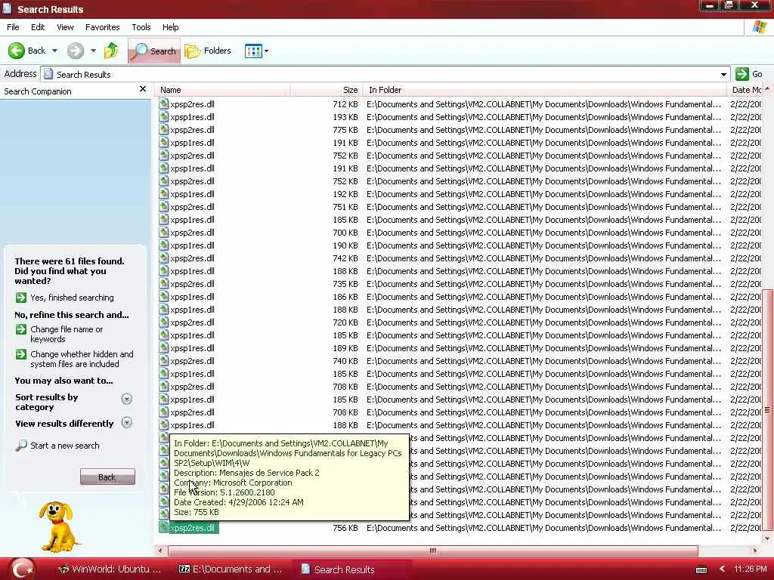
Task: Sort results by Size column header
Action: [327, 90]
